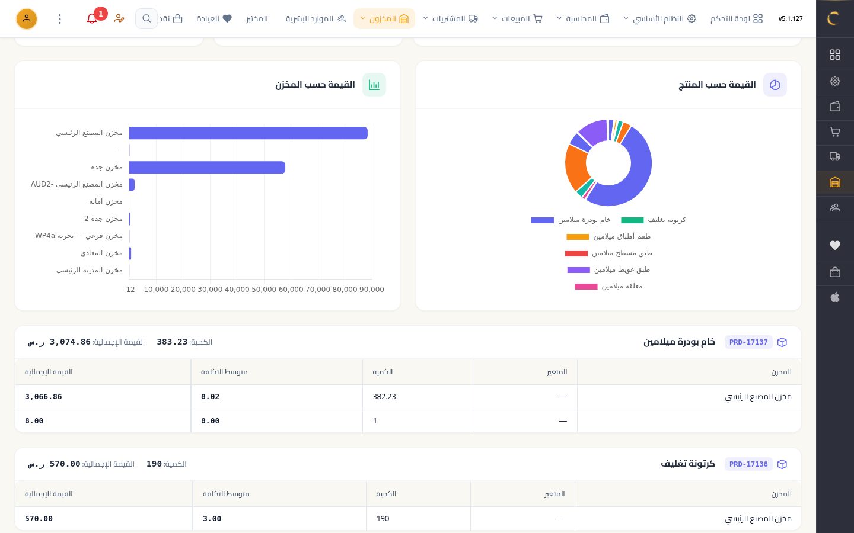Expand the المحاسبة dropdown menu
854x533 pixels.
click(583, 19)
